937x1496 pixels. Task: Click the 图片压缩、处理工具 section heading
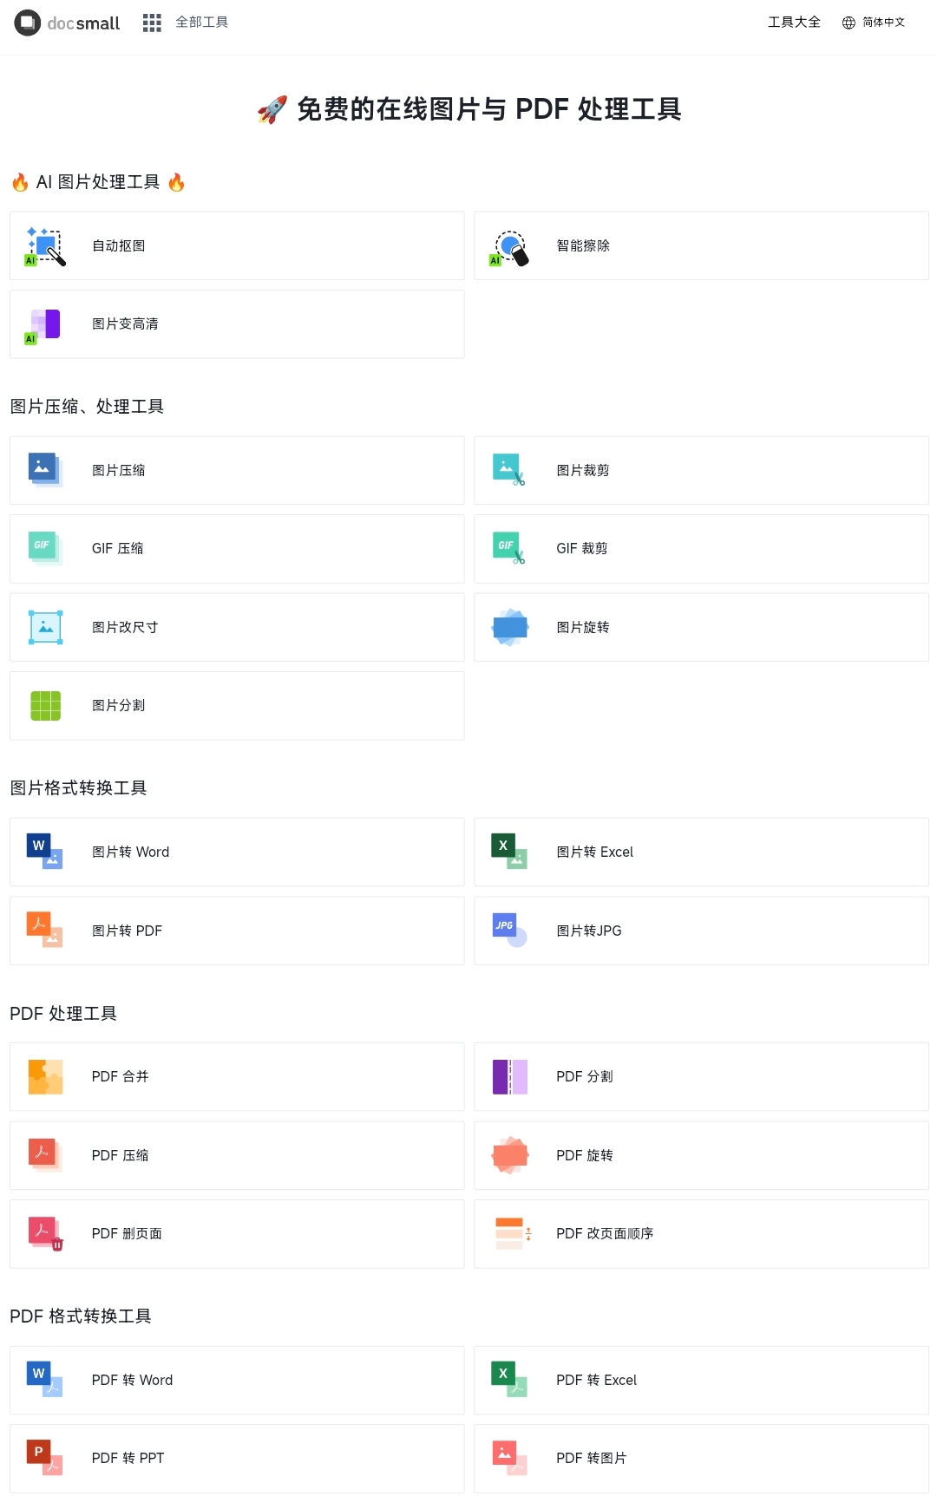(87, 407)
